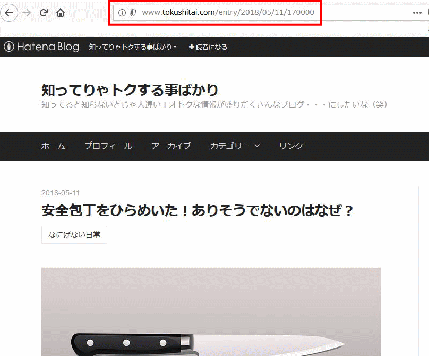The image size is (429, 356).
Task: Click the 2018-05-11 post date link
Action: click(x=61, y=193)
